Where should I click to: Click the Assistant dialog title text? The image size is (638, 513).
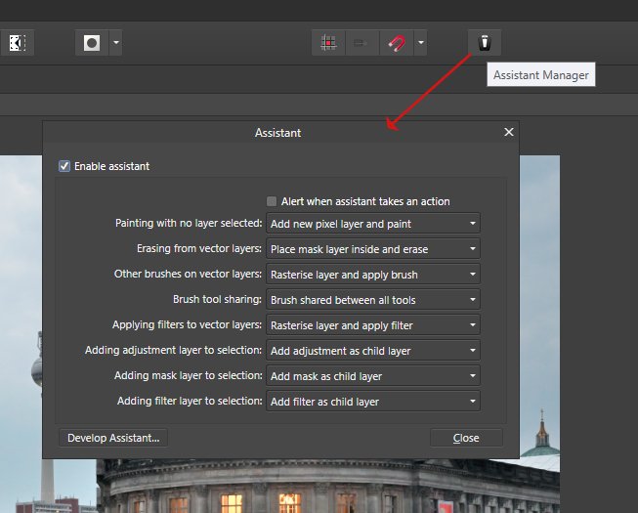click(x=277, y=133)
